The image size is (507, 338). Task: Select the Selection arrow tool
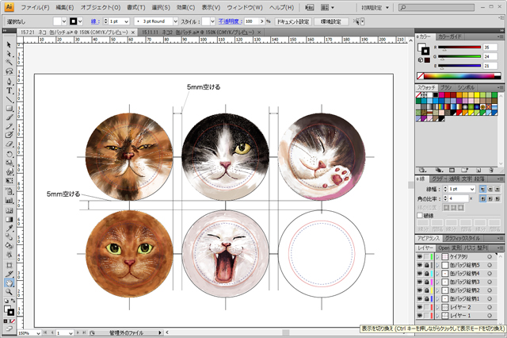pos(8,44)
